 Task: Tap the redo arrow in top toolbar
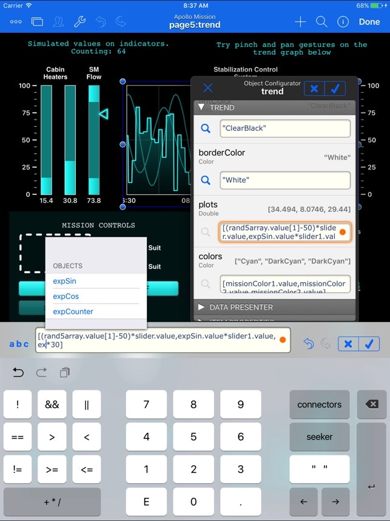[x=121, y=22]
